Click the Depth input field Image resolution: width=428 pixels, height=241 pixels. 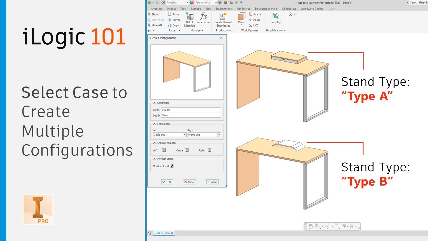191,115
